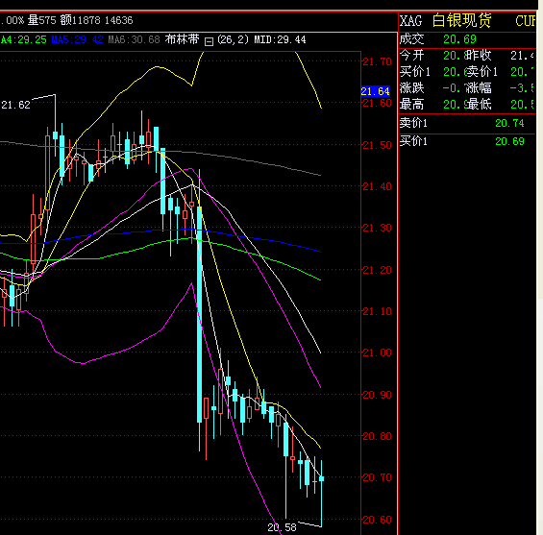543x535 pixels.
Task: Click the 21.10 price axis label
Action: click(377, 311)
